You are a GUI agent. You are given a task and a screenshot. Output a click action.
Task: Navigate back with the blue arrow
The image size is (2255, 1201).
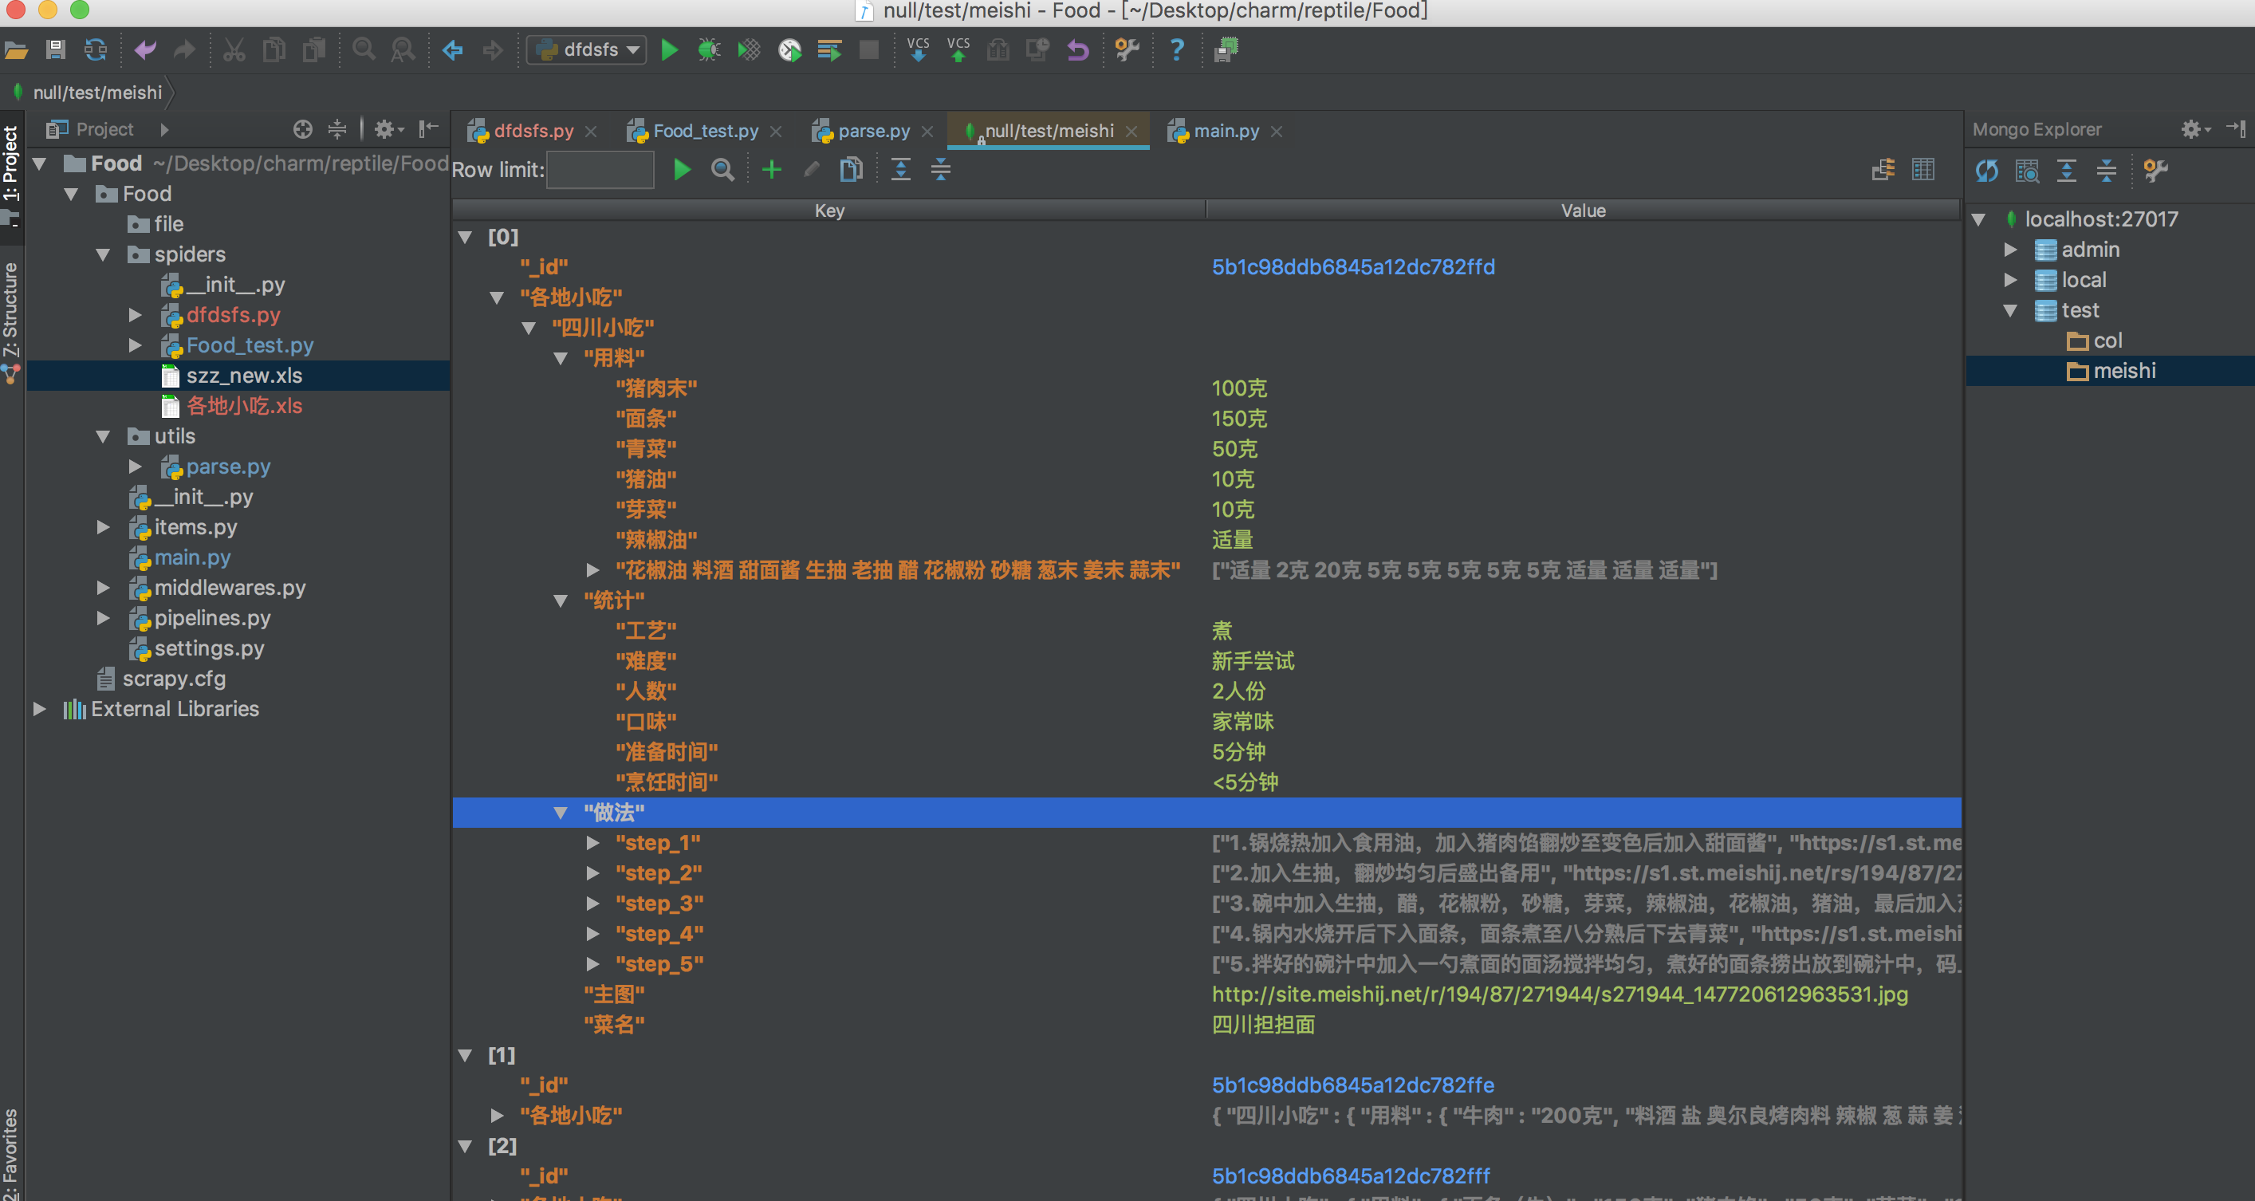453,50
